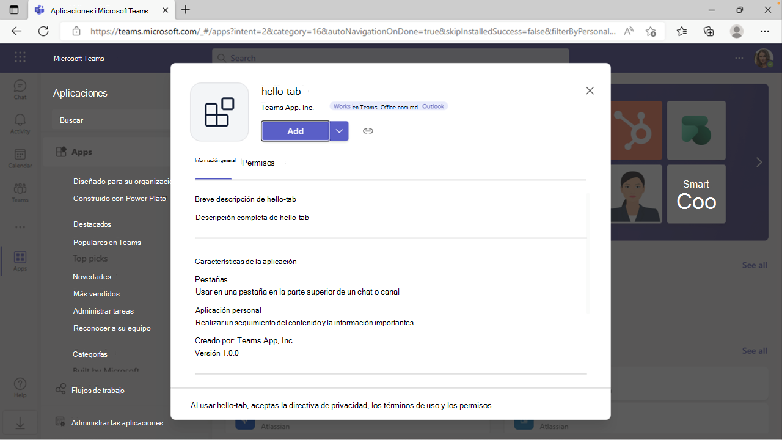This screenshot has height=440, width=782.
Task: Open Activity bell in the sidebar
Action: pyautogui.click(x=20, y=123)
